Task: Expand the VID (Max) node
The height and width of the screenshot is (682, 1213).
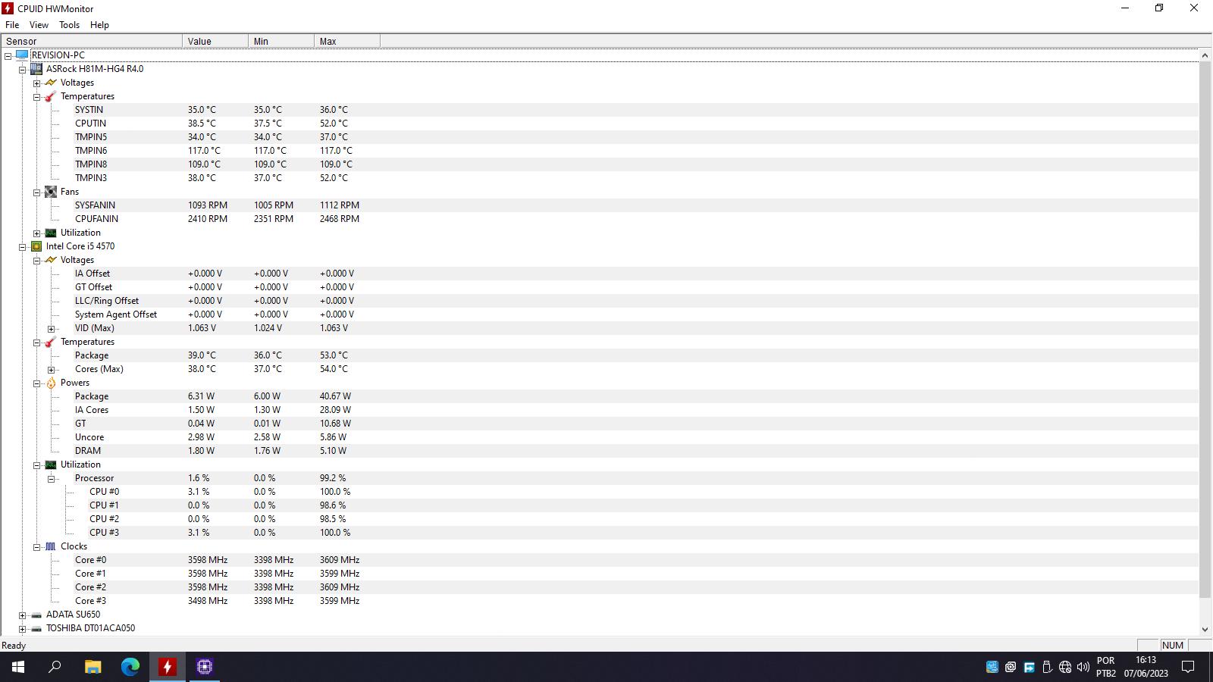Action: coord(51,329)
